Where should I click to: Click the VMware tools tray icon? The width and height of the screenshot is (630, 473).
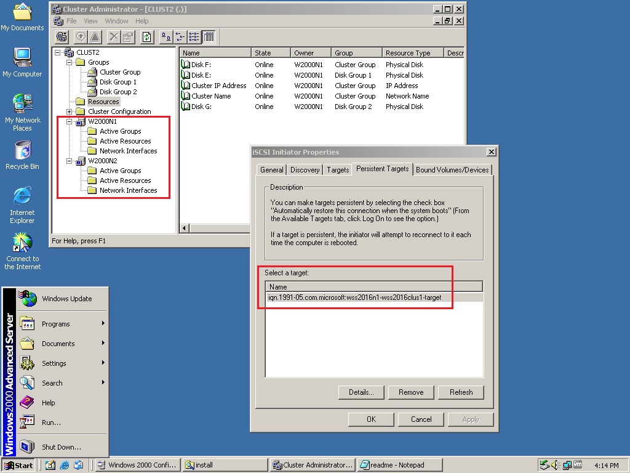click(578, 464)
